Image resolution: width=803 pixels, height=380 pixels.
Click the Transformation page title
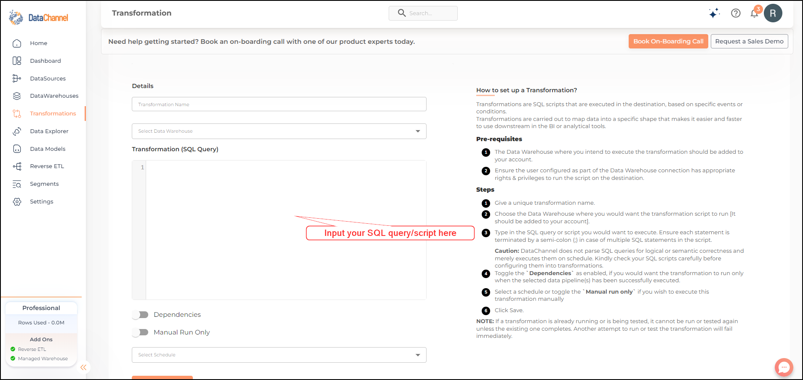click(141, 13)
